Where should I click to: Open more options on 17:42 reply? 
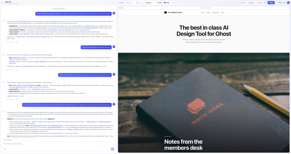click(x=14, y=42)
